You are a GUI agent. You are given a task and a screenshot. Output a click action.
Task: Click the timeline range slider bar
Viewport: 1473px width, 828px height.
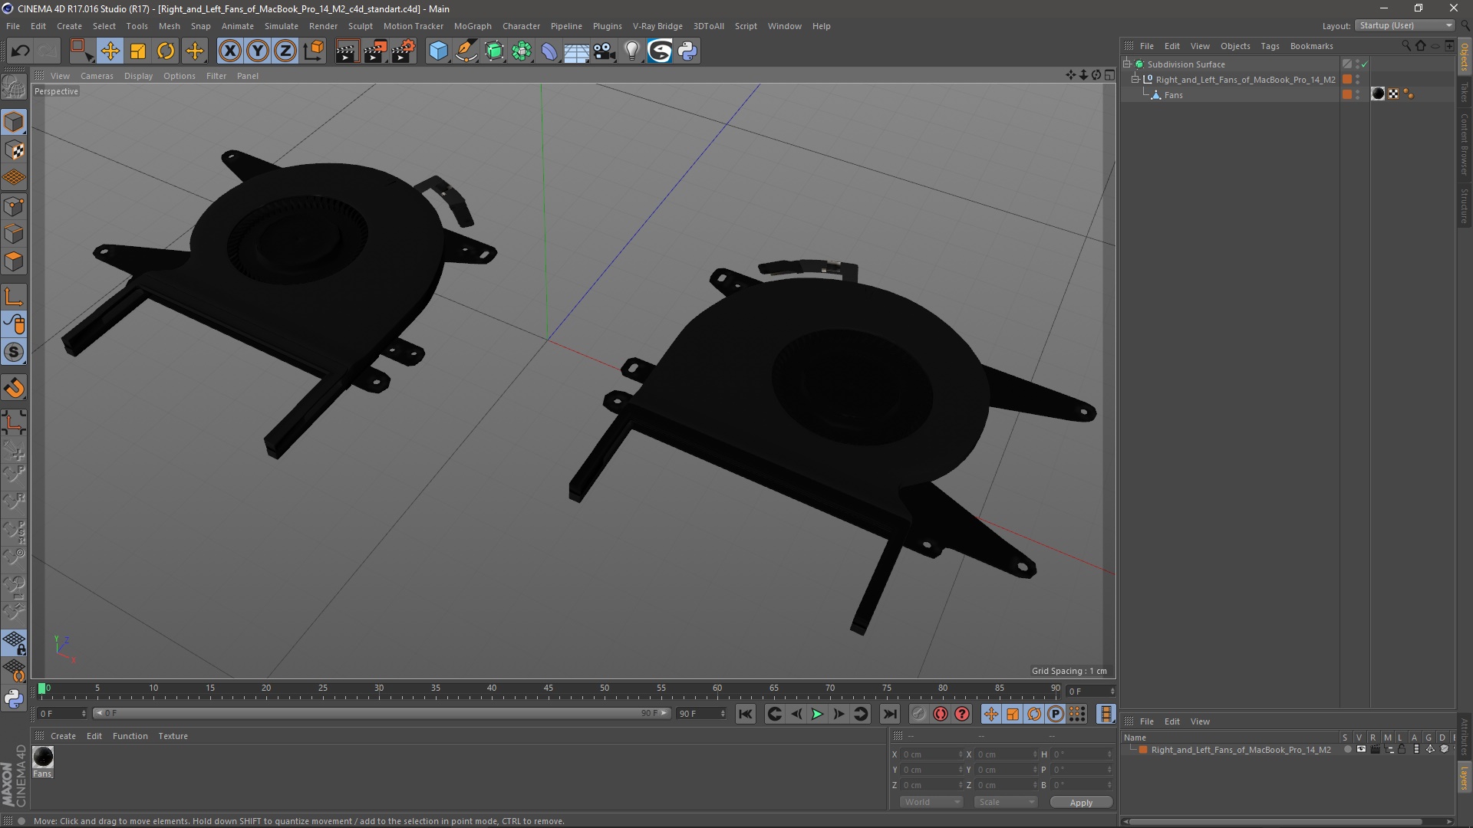pos(381,714)
